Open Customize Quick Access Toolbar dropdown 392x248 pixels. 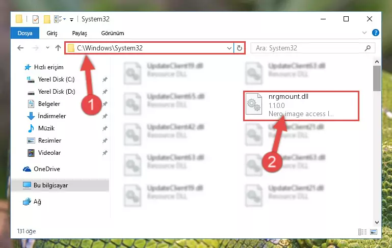tap(71, 19)
